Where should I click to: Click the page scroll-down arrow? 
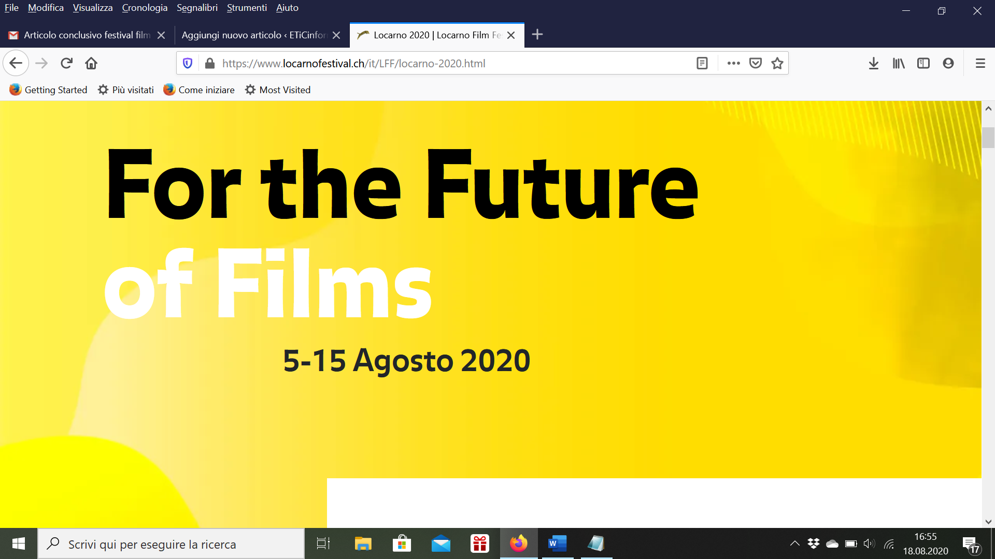pos(988,521)
